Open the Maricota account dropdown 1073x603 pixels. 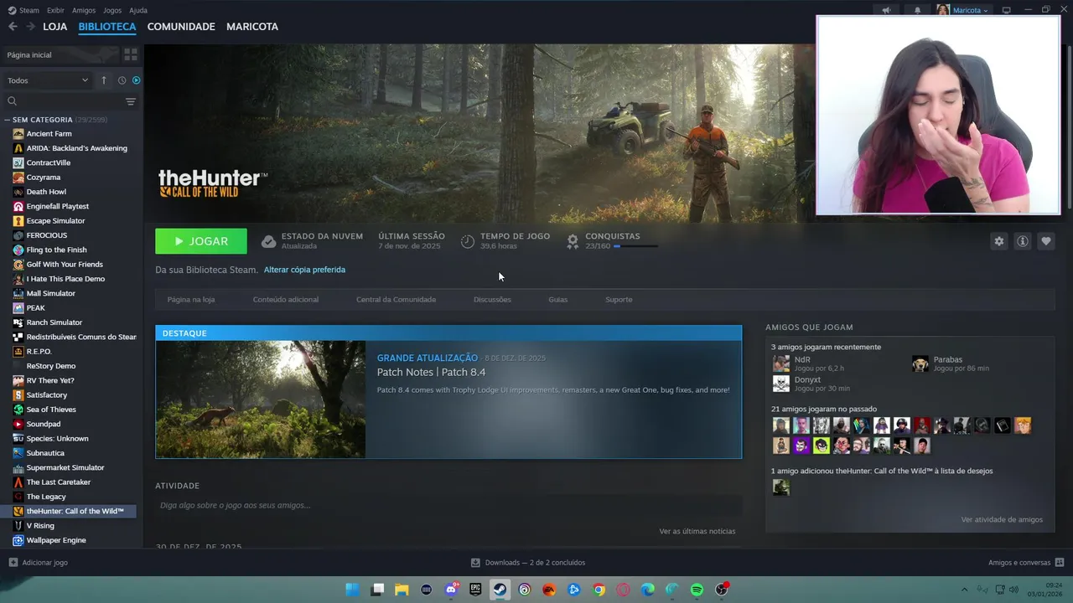(x=963, y=10)
